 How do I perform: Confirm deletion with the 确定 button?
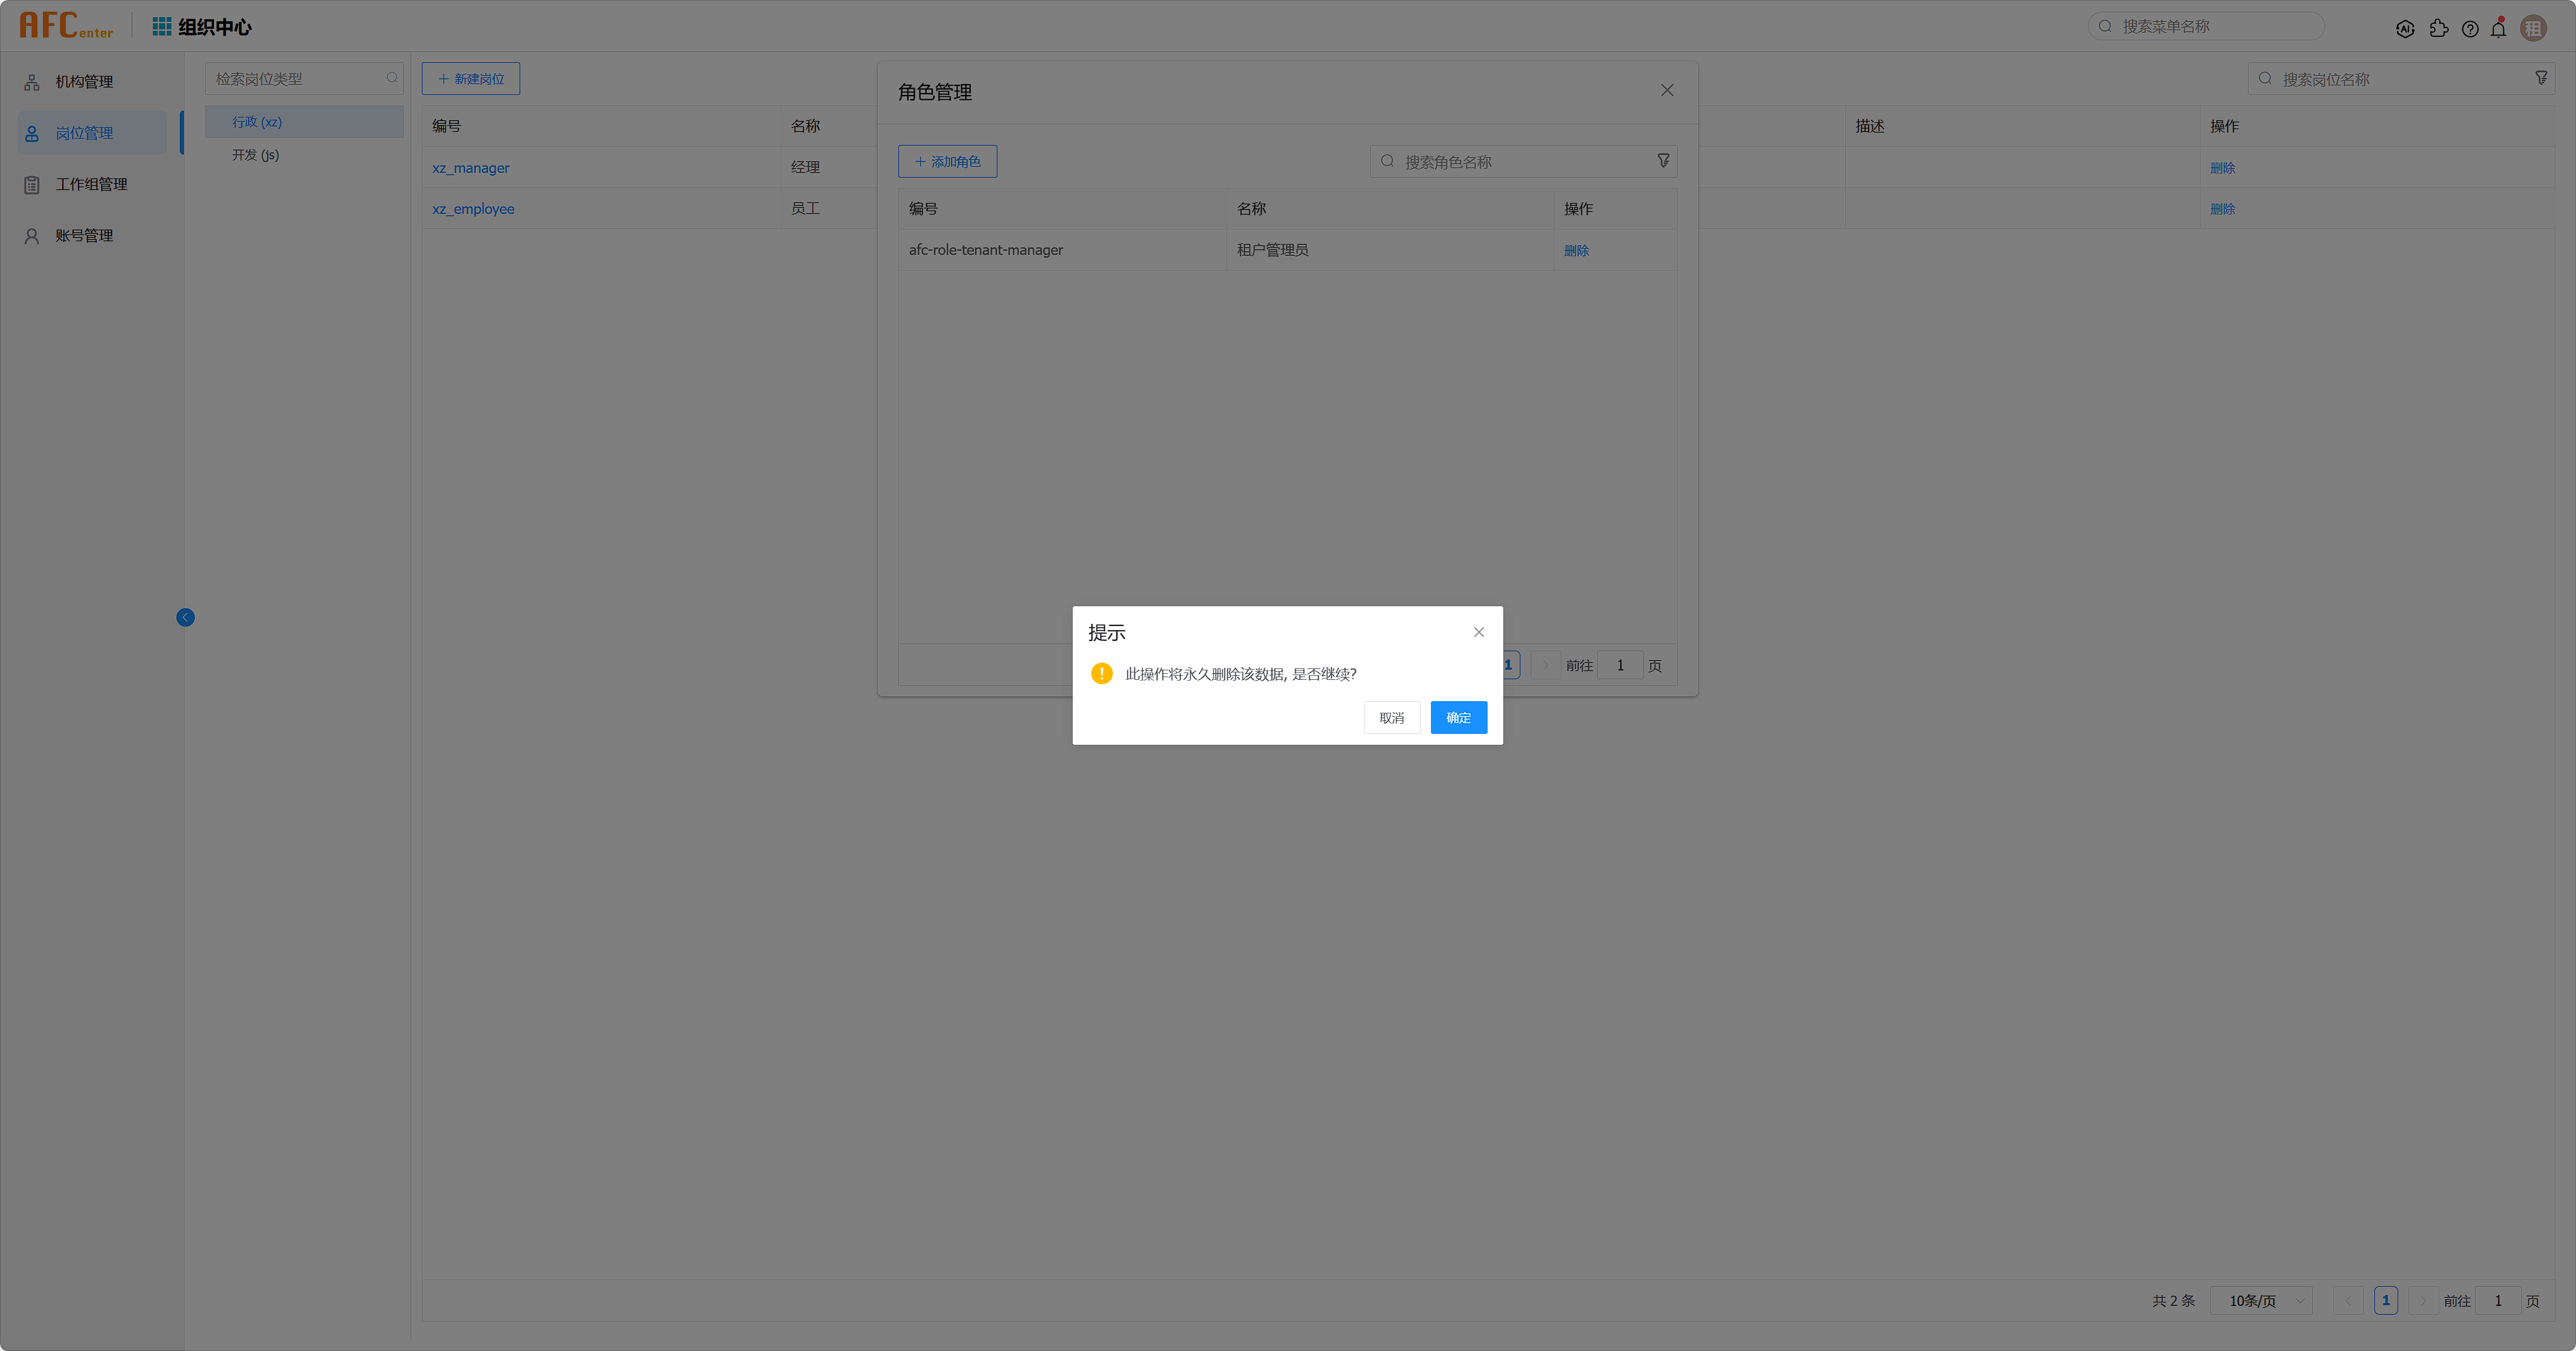[1458, 718]
